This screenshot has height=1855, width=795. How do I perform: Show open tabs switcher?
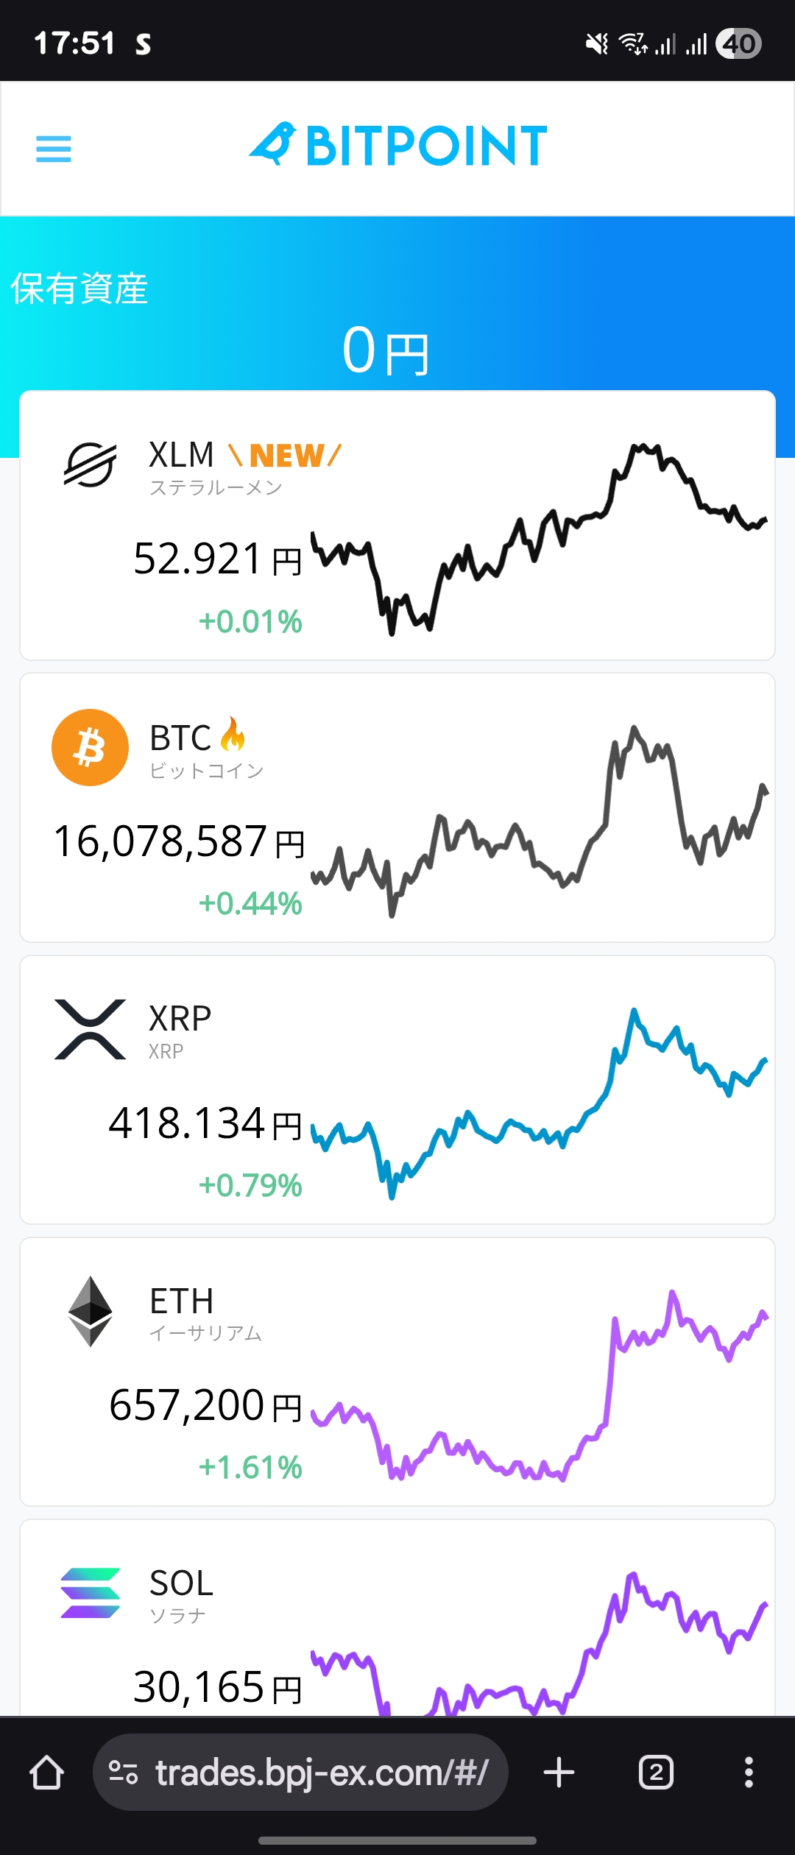coord(656,1772)
